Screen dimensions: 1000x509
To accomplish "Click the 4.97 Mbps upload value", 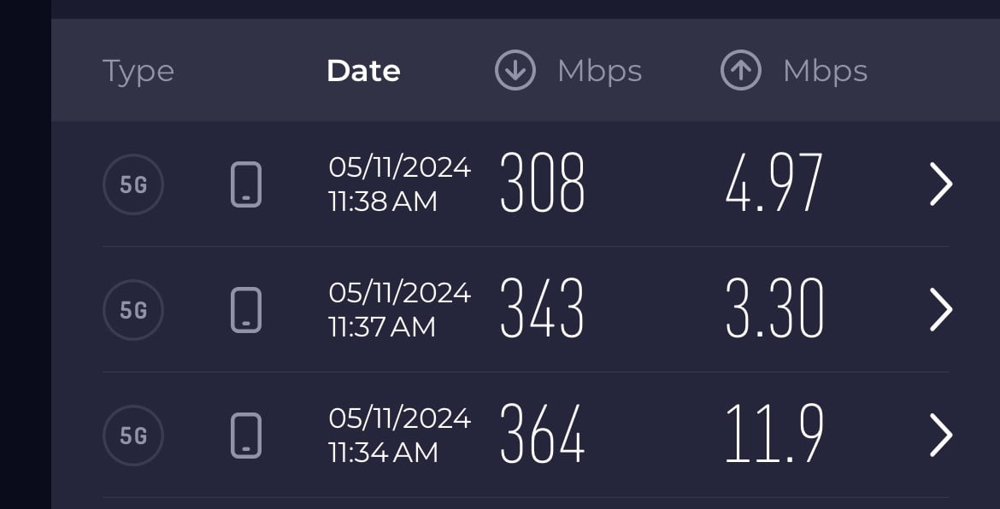I will point(774,184).
